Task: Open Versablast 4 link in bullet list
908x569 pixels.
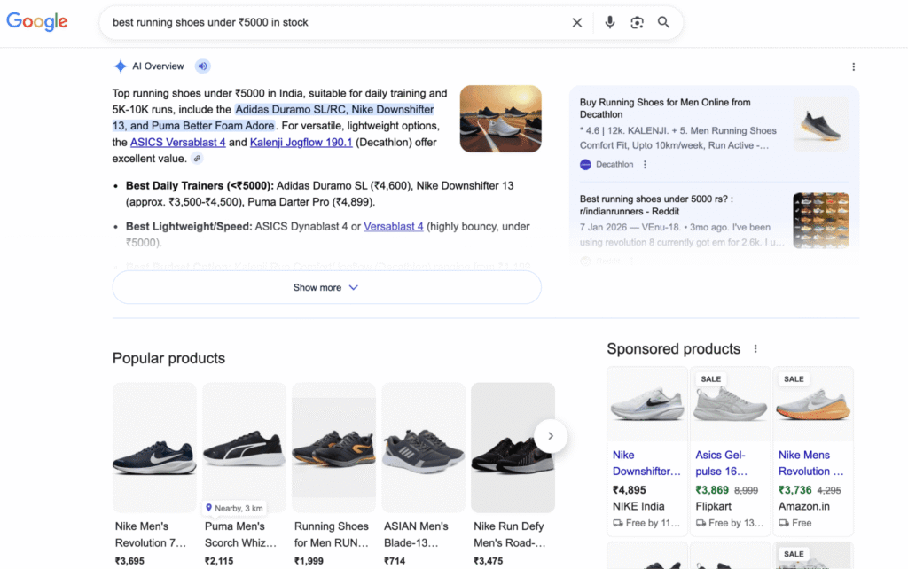Action: pos(393,226)
